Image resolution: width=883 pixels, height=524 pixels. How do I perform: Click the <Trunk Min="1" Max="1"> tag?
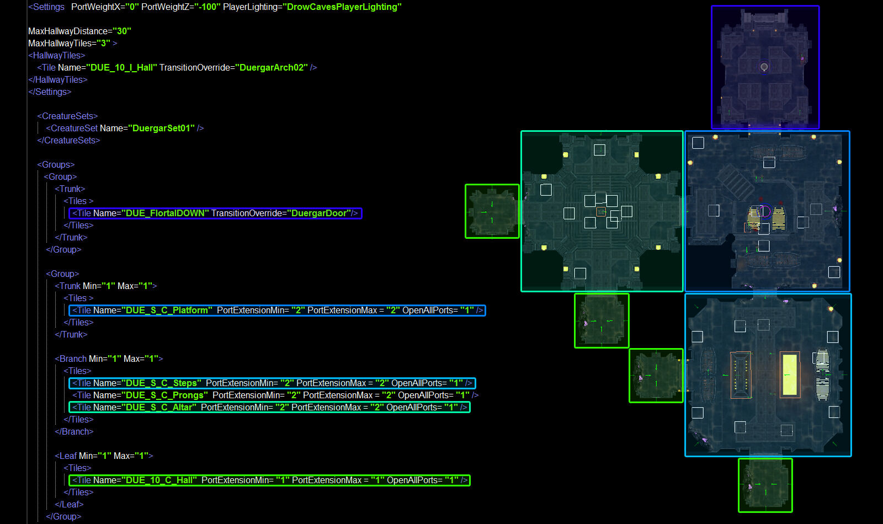coord(106,286)
